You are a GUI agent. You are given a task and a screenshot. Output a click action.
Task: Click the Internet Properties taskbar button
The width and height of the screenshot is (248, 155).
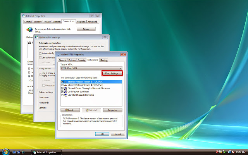tap(46, 152)
